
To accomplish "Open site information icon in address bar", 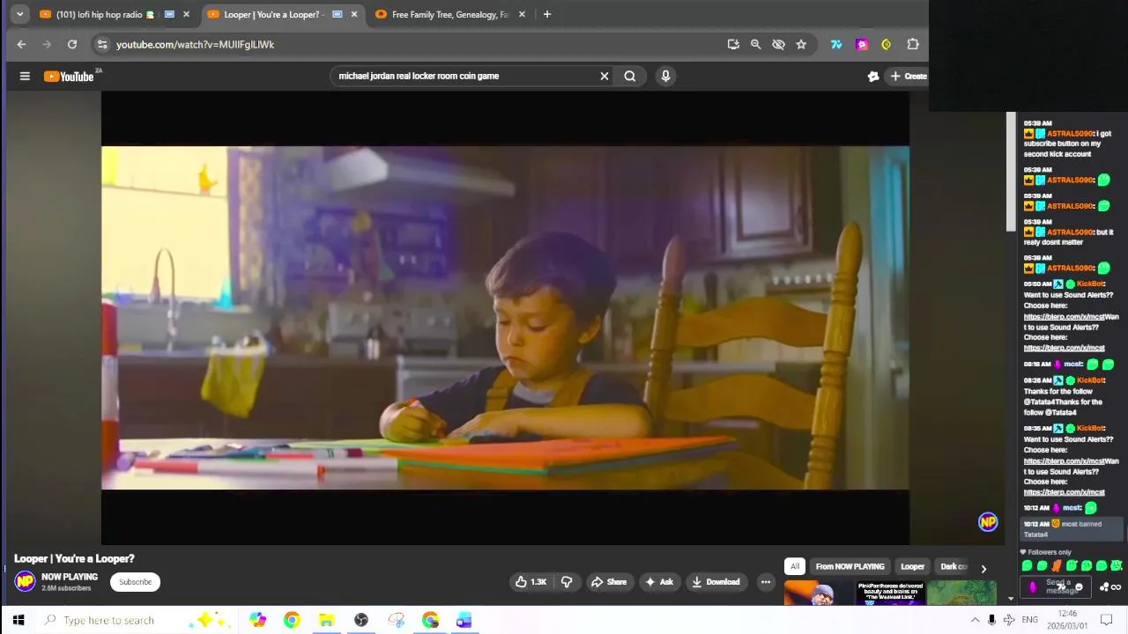I will [x=102, y=44].
